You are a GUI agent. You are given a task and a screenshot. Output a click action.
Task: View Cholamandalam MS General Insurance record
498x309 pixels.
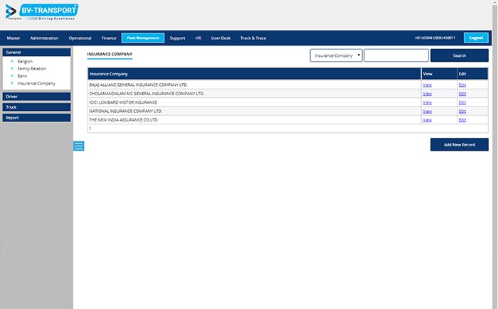(x=427, y=94)
